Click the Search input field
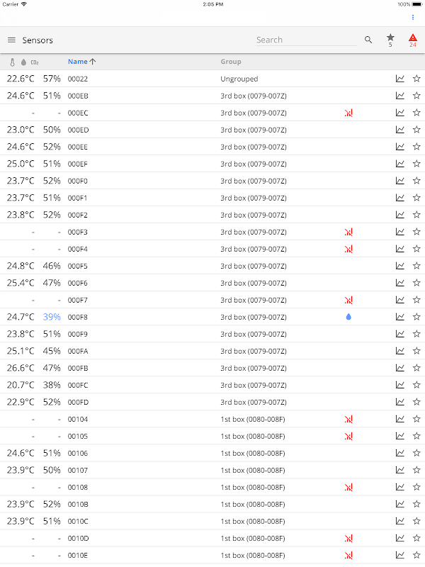The width and height of the screenshot is (425, 567). [x=306, y=40]
